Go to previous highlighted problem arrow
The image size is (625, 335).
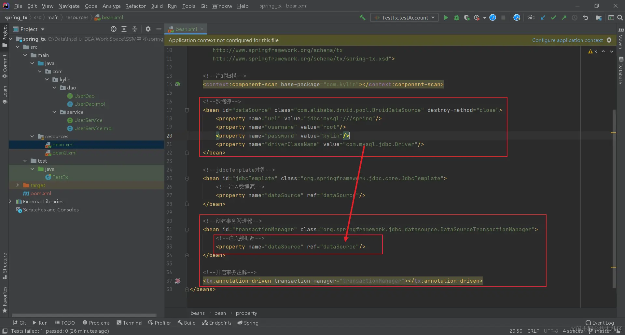(603, 51)
